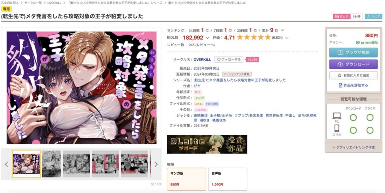The image size is (385, 193).
Task: Go to 乙女向け同人 breadcrumb
Action: click(10, 3)
